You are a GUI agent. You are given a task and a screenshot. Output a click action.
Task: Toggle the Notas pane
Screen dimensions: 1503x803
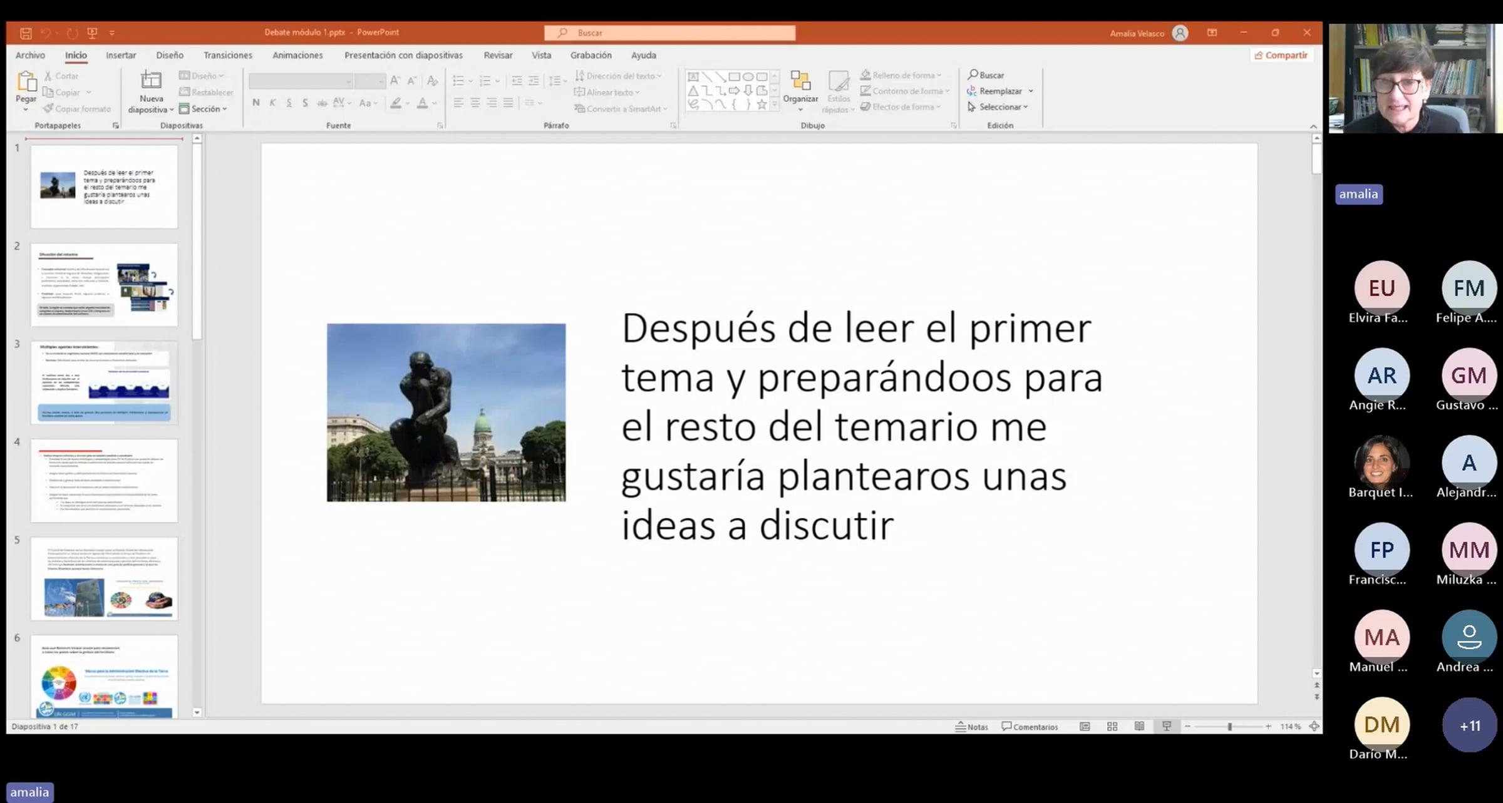(x=972, y=727)
